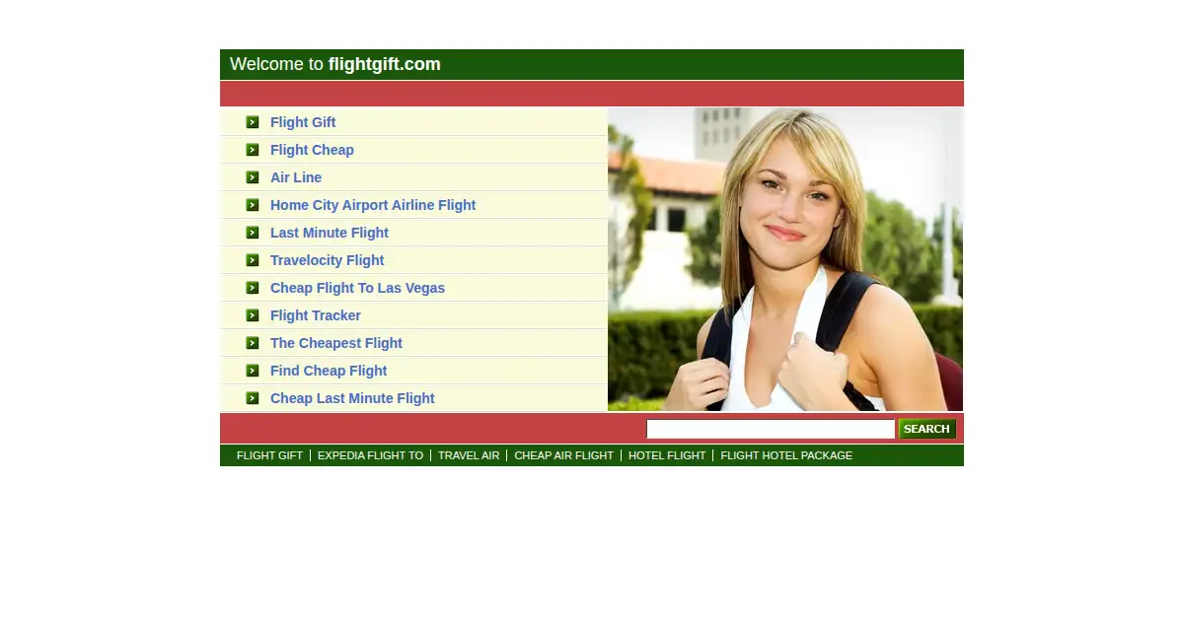Follow the Air Line link

tap(296, 177)
